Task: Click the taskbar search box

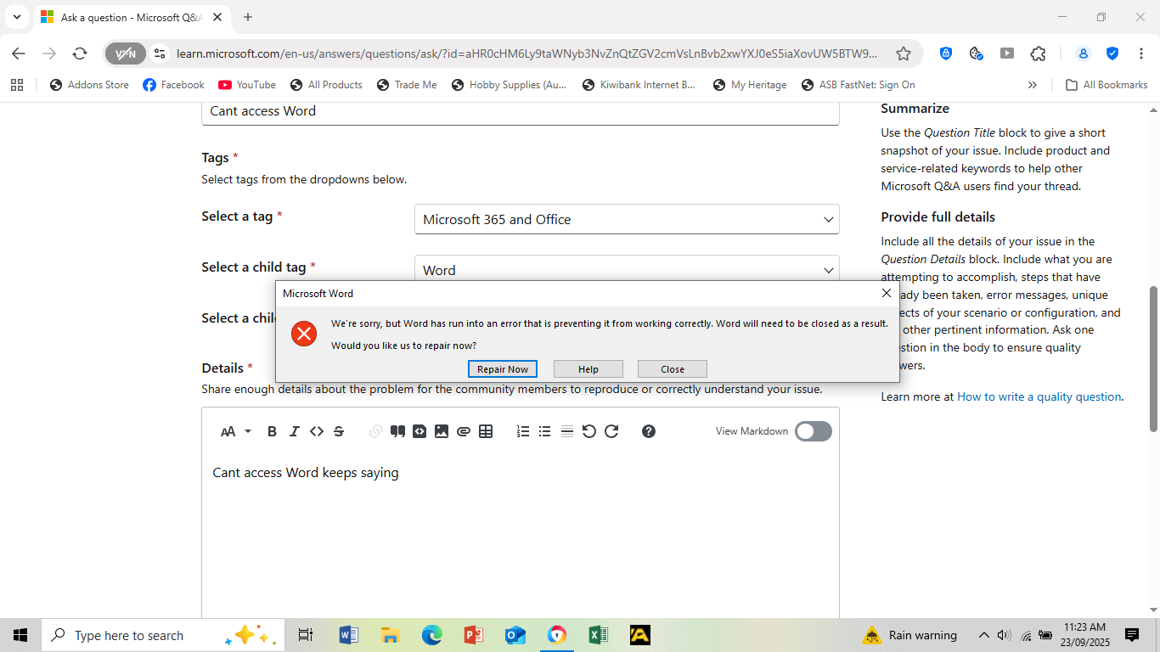Action: (162, 635)
